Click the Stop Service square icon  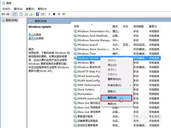point(54,14)
